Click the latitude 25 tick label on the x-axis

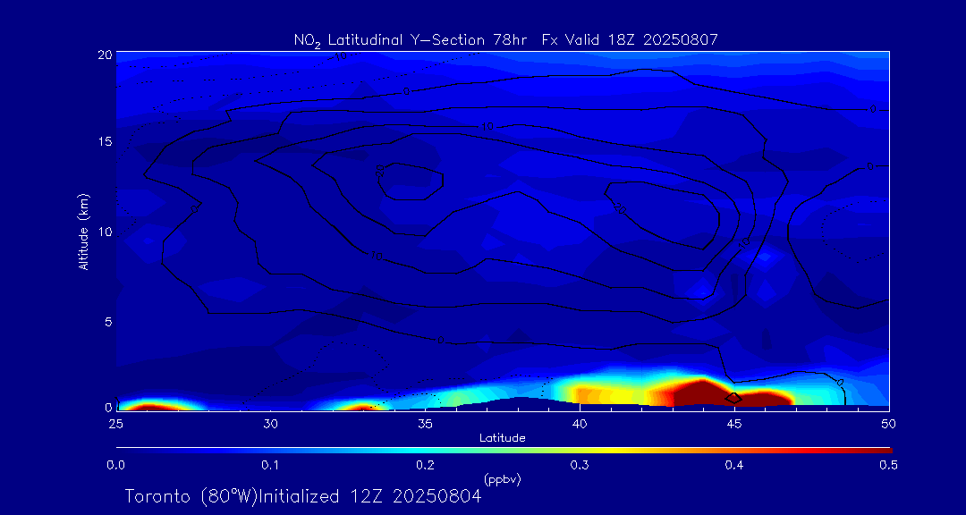point(115,422)
